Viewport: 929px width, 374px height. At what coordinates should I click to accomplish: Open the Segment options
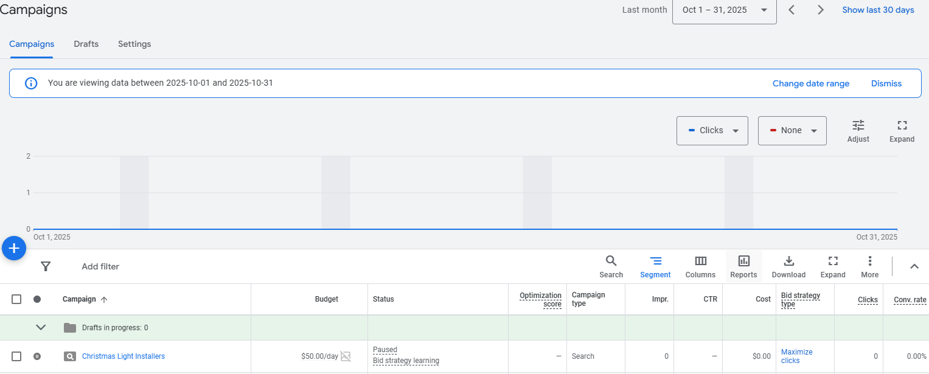click(655, 266)
